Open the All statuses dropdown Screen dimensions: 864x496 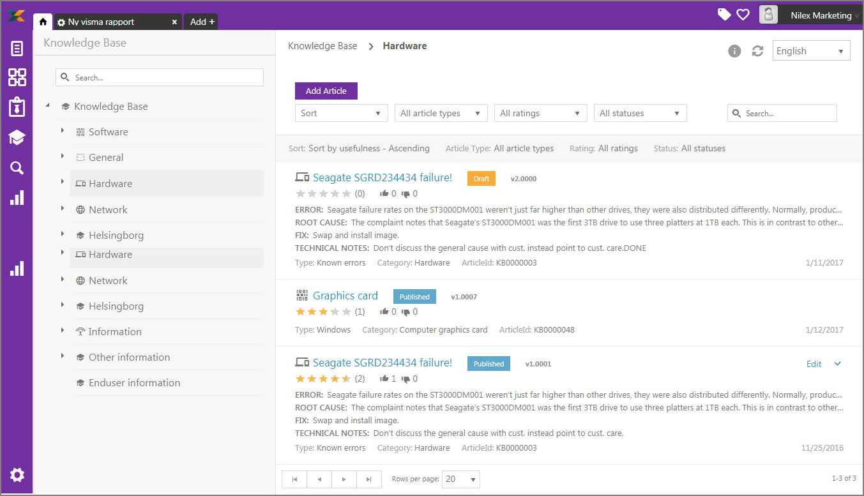tap(640, 113)
